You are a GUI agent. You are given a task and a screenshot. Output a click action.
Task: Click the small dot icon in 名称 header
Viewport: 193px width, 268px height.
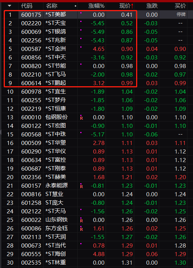[75, 6]
